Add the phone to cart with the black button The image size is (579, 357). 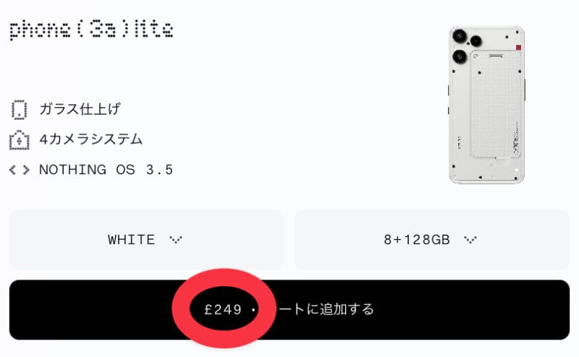coord(289,310)
